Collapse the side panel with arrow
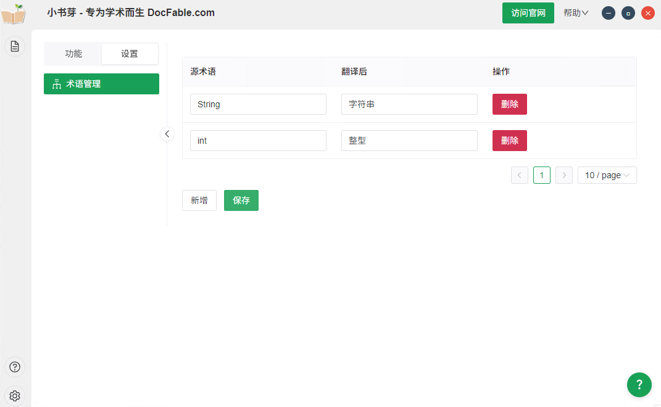 (x=167, y=134)
